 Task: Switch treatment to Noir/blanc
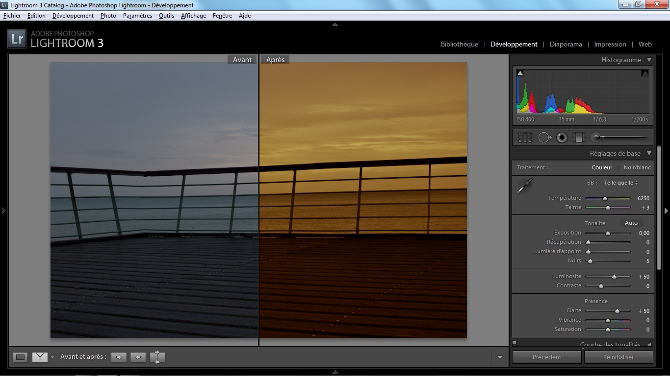[637, 167]
